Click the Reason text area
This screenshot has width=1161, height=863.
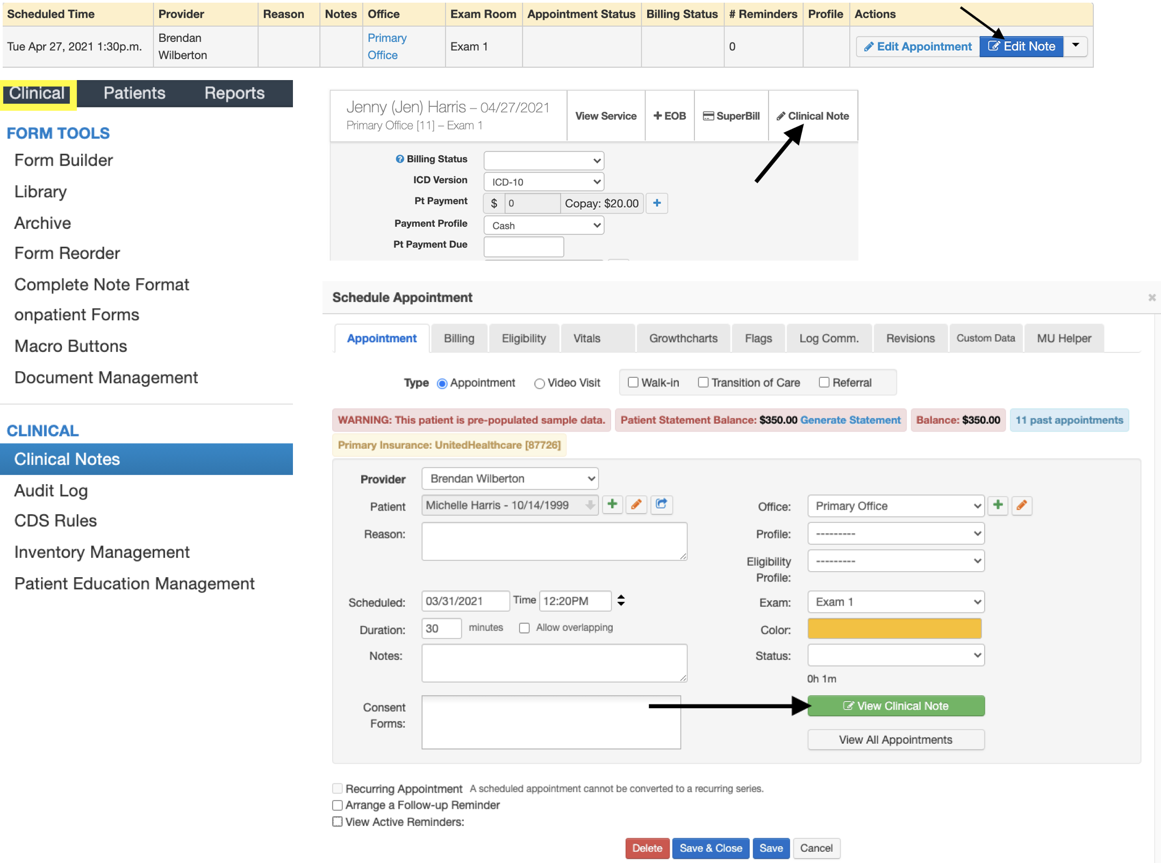coord(554,542)
